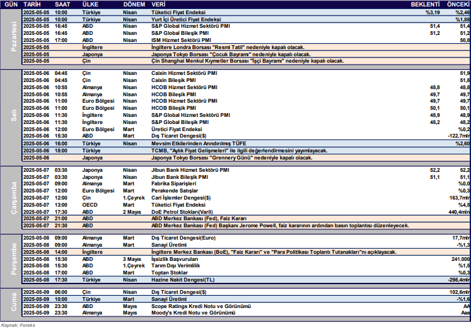Select the Perşembe day label
Screen dimensions: 471x330
[x=14, y=259]
